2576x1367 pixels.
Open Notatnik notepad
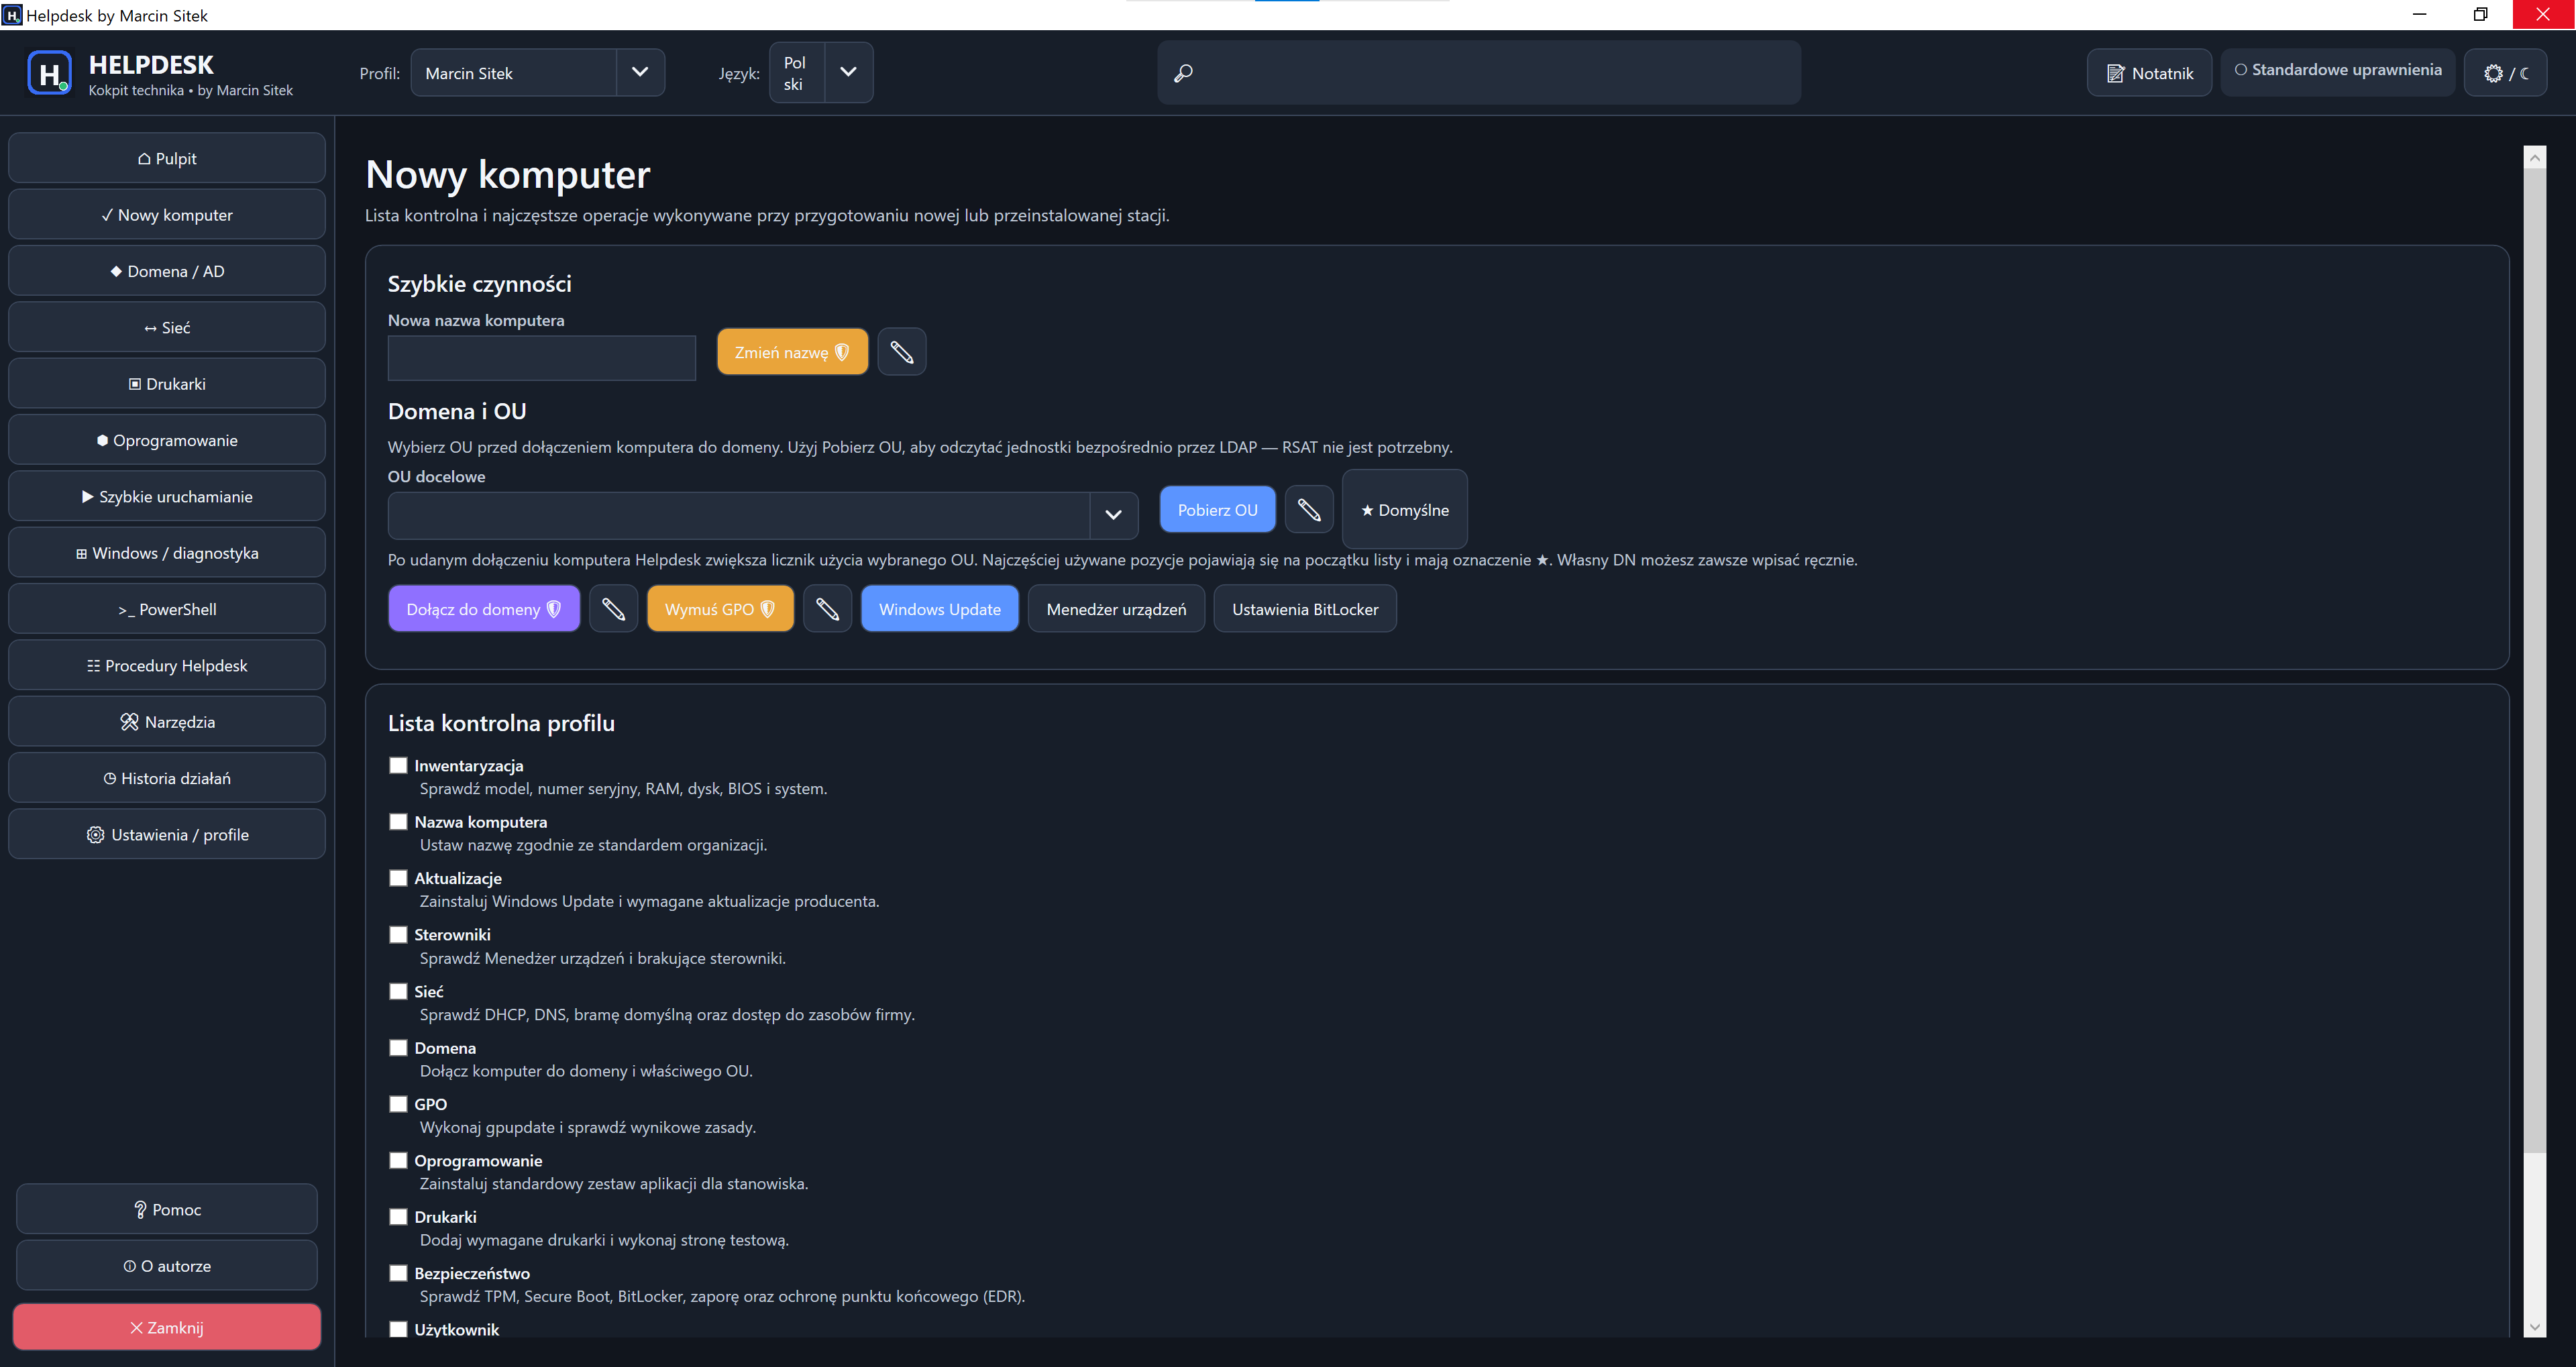pyautogui.click(x=2149, y=73)
